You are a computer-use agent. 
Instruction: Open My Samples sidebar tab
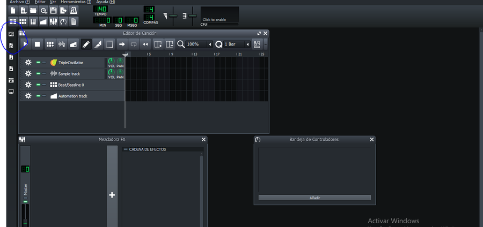tap(11, 57)
